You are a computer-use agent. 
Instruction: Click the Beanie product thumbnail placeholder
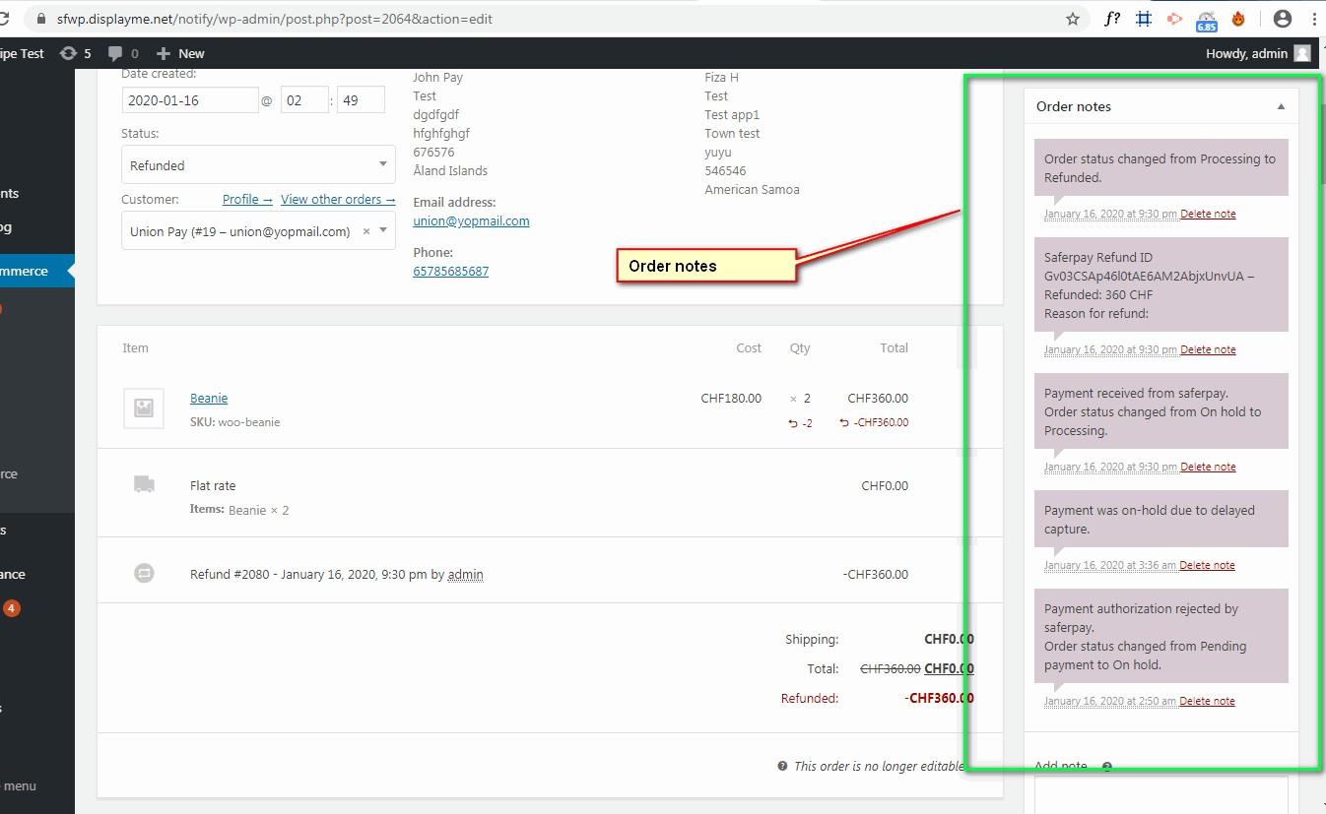click(144, 407)
